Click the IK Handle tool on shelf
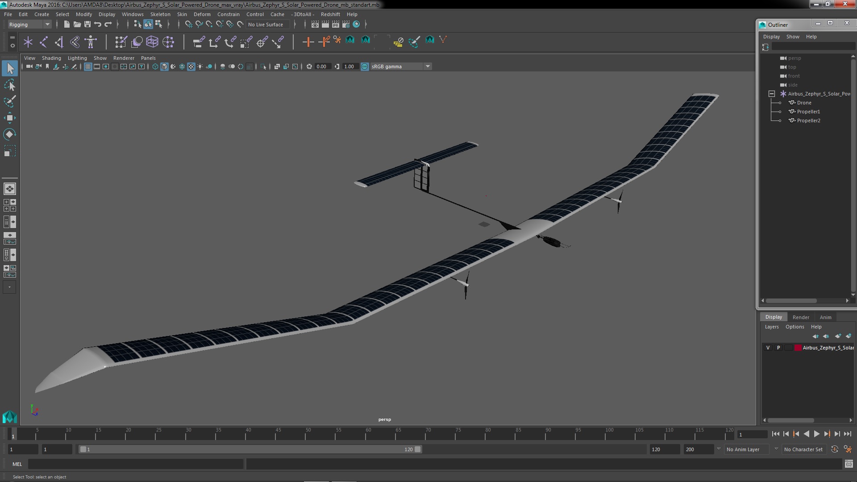 coord(59,42)
